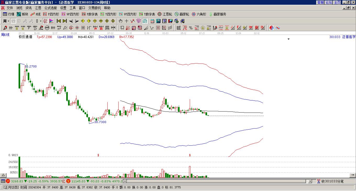Open the T数字表 tool
The width and height of the screenshot is (356, 191).
pyautogui.click(x=147, y=14)
